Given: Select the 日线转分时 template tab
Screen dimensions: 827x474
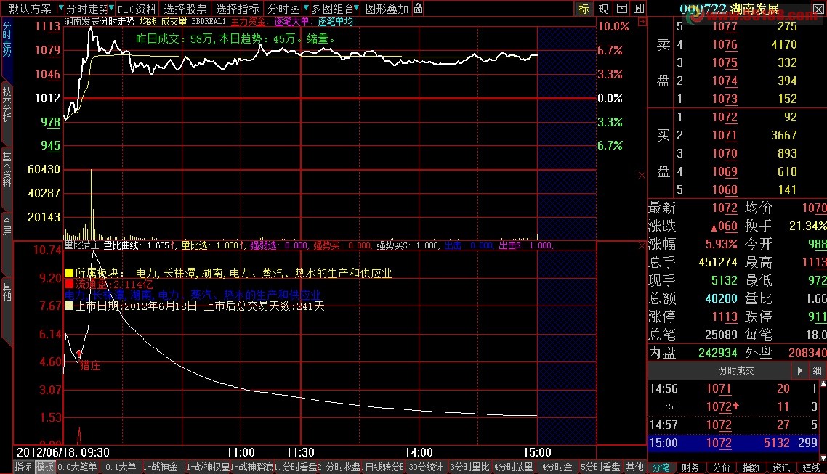Looking at the screenshot, I should 384,467.
